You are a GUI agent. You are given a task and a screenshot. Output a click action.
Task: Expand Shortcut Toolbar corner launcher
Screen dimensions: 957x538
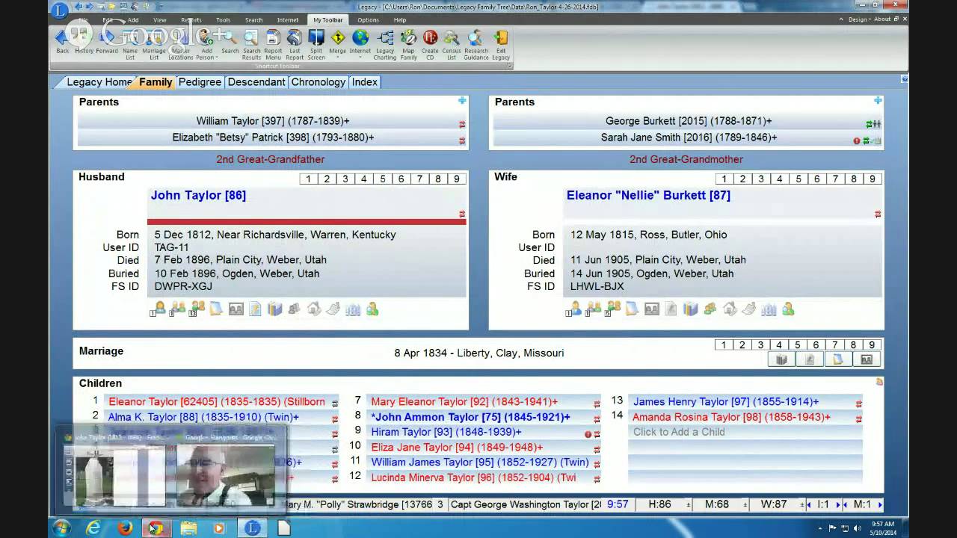coord(509,67)
